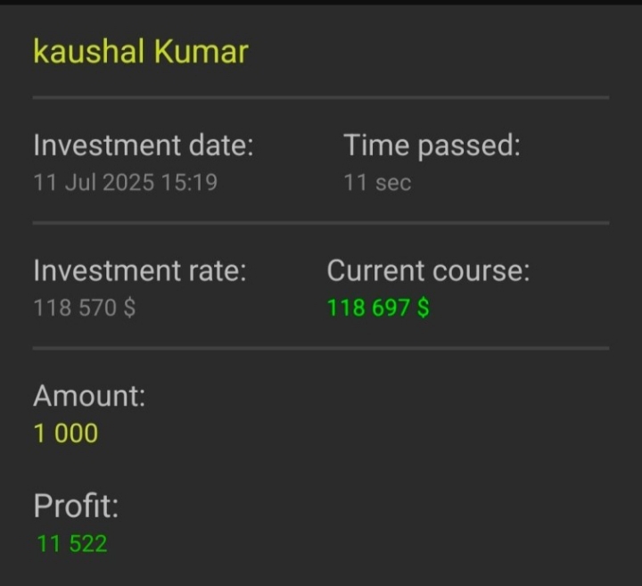642x586 pixels.
Task: Click the divider line below the name
Action: 321,96
